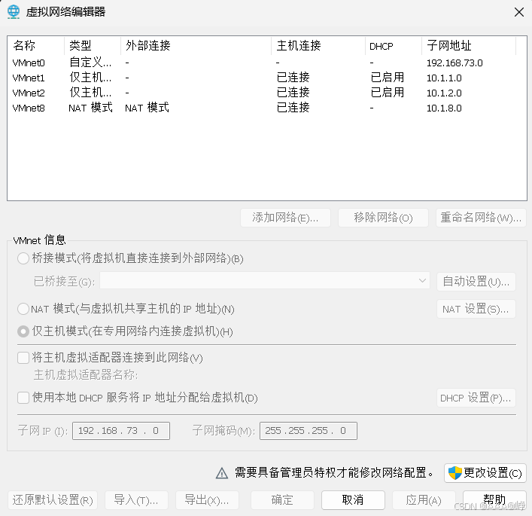Click the 名称 column header
This screenshot has width=532, height=516.
coord(36,45)
